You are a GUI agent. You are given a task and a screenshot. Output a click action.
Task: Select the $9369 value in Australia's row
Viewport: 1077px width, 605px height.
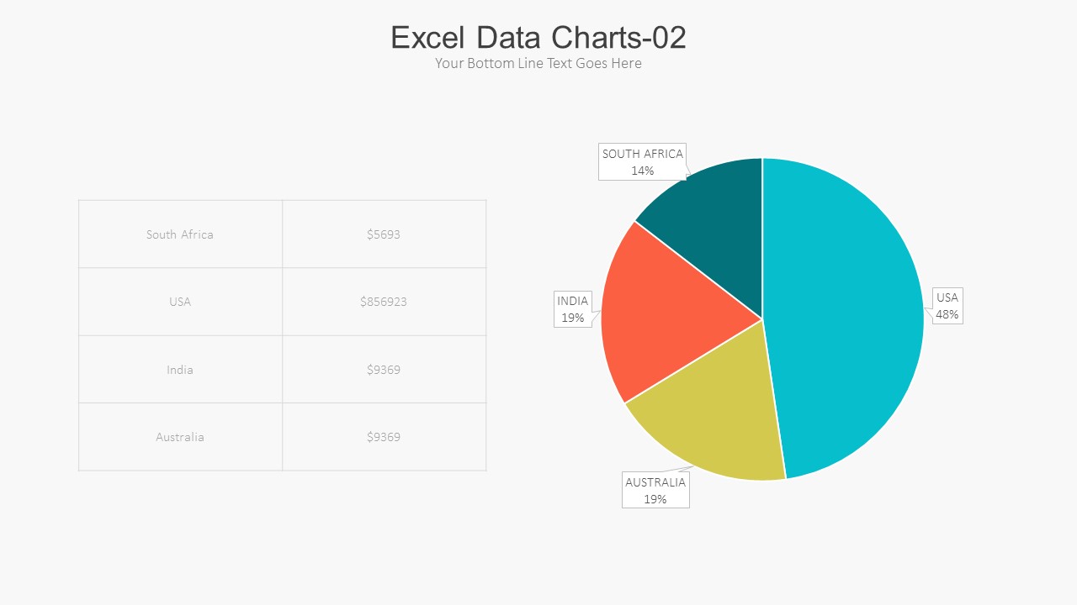point(384,437)
